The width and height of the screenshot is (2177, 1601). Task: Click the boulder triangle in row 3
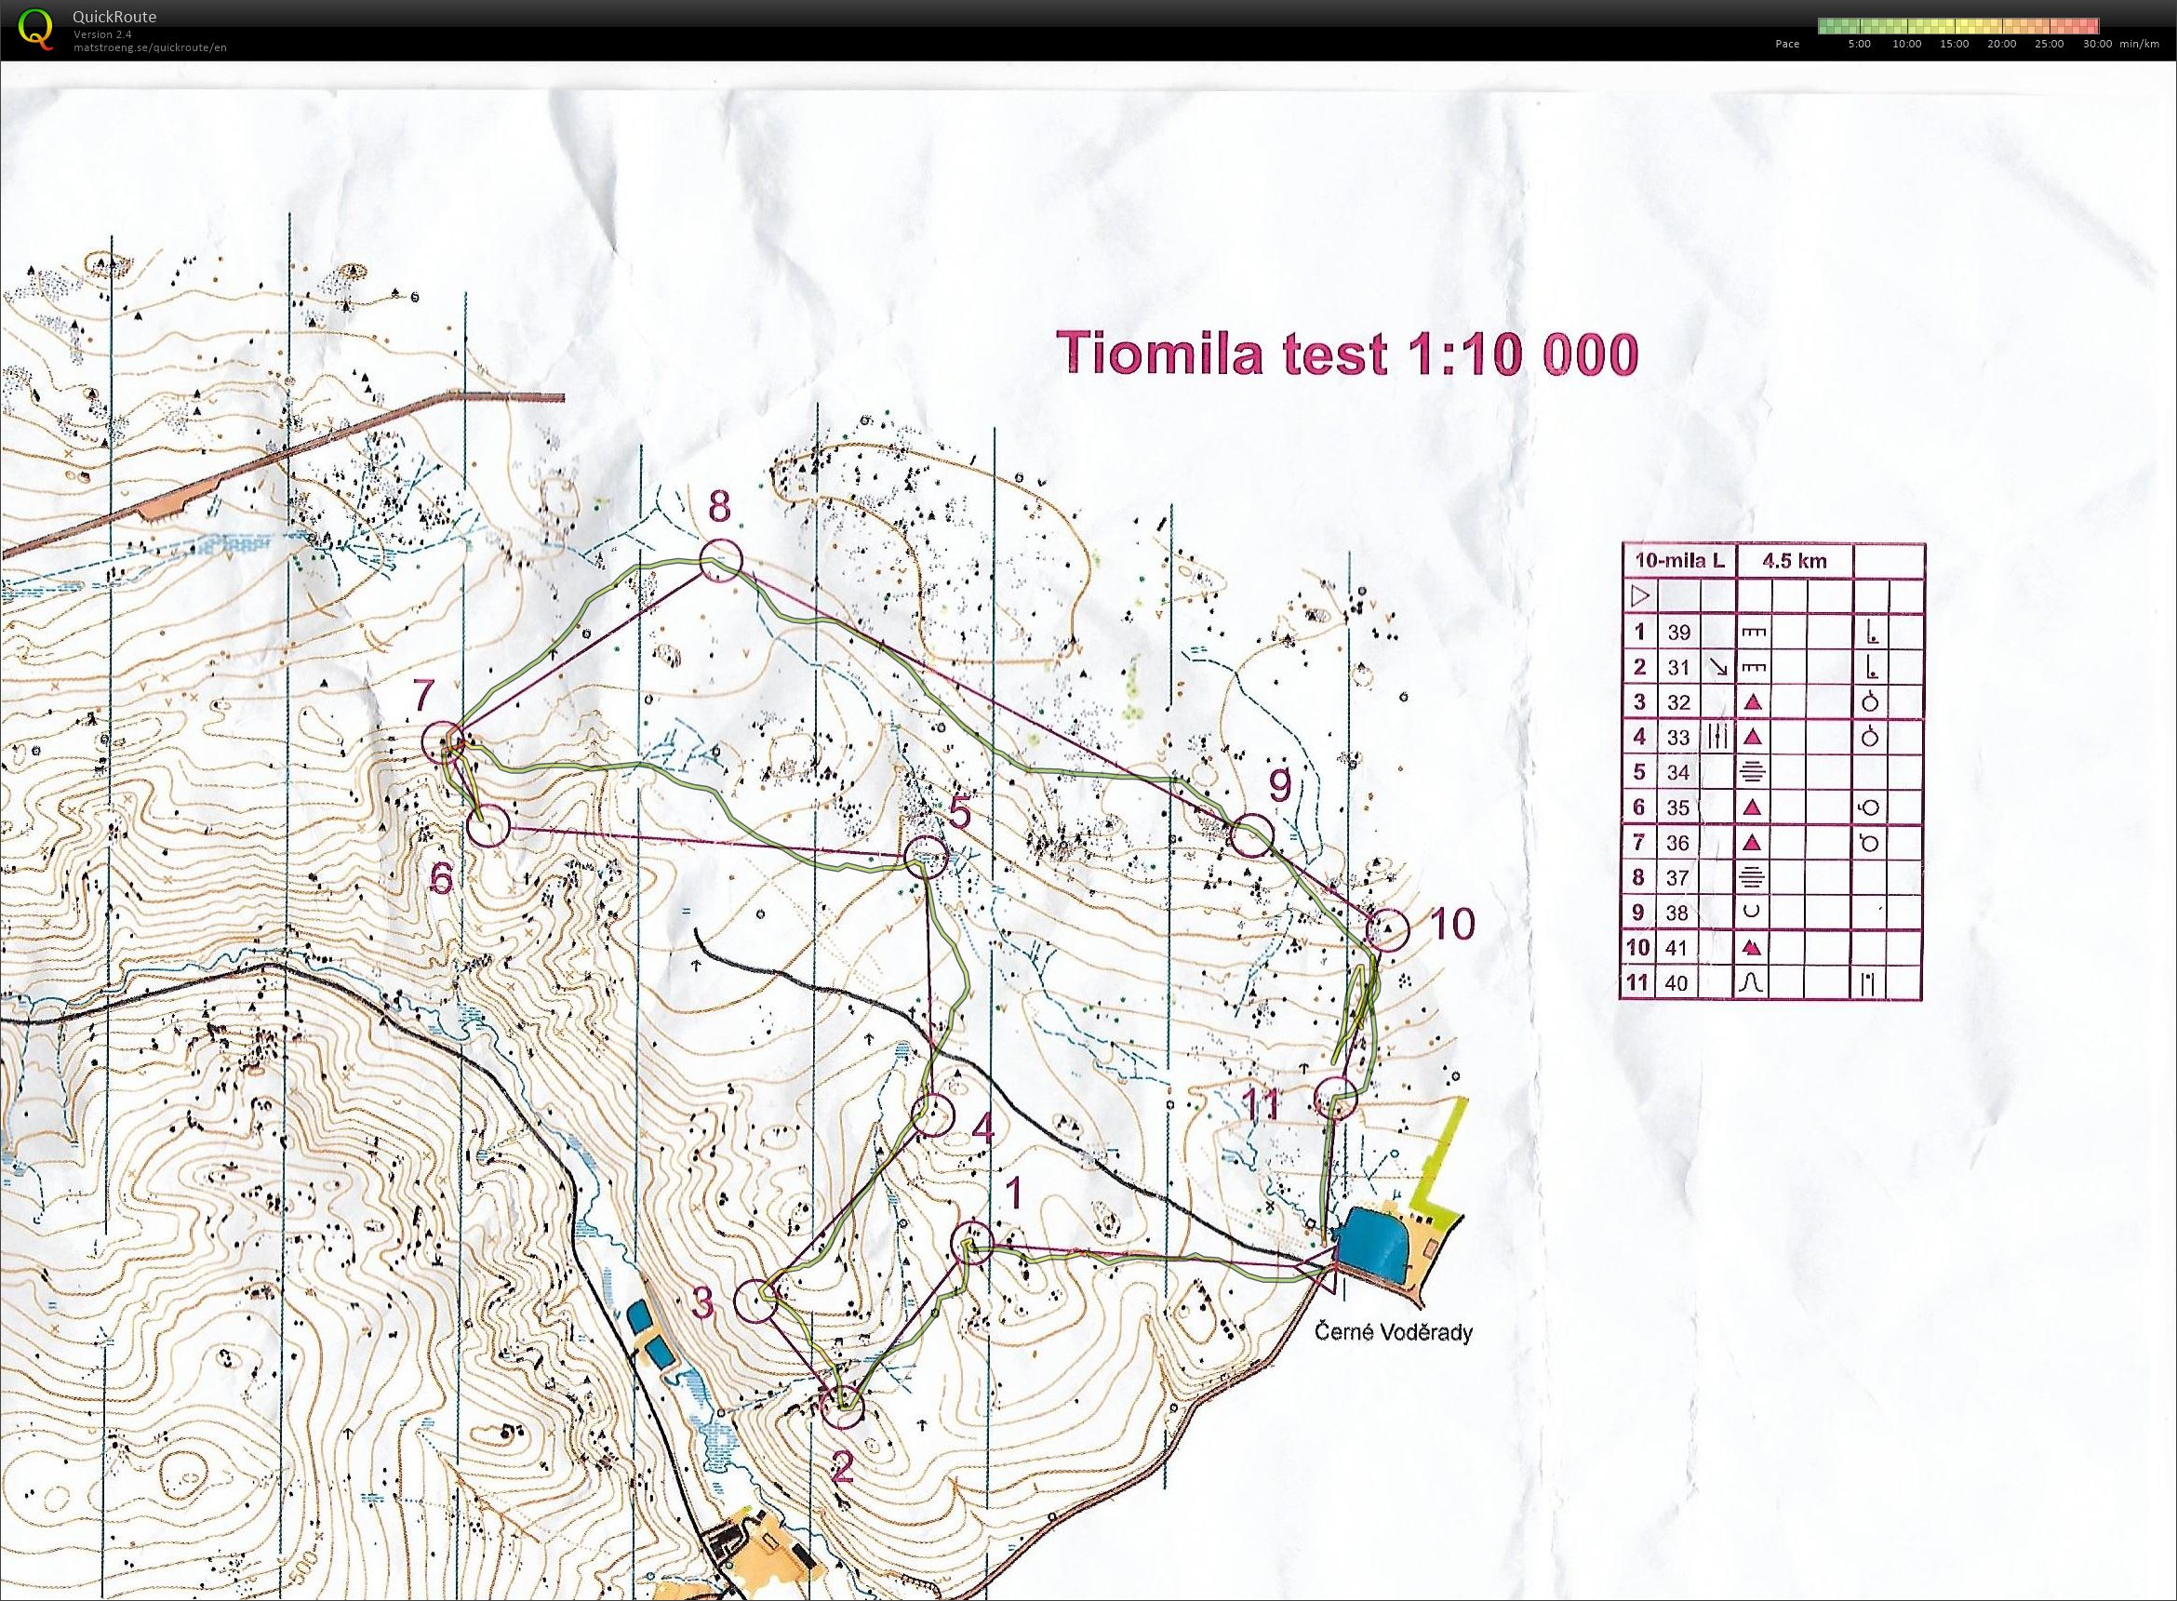(x=1753, y=701)
